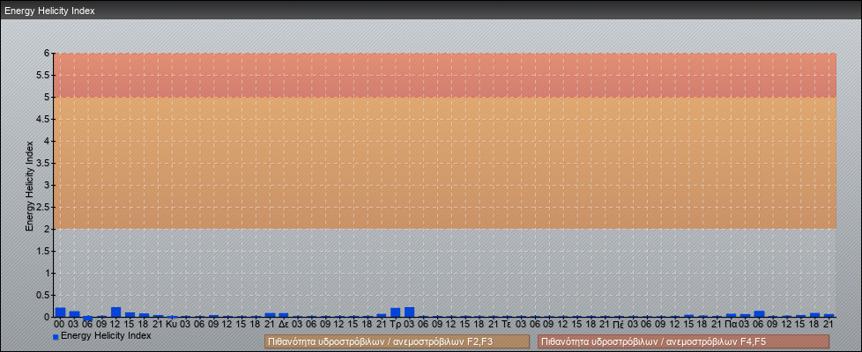Click the Πέ day label on x-axis

(x=619, y=324)
